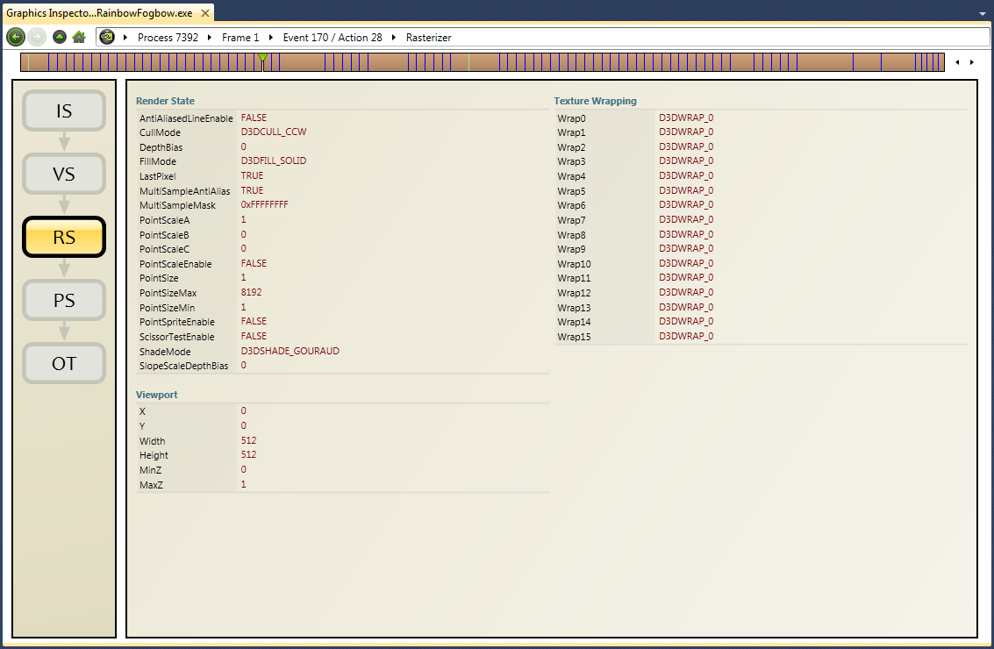Image resolution: width=994 pixels, height=649 pixels.
Task: Step to previous event with left timeline arrow
Action: 957,62
